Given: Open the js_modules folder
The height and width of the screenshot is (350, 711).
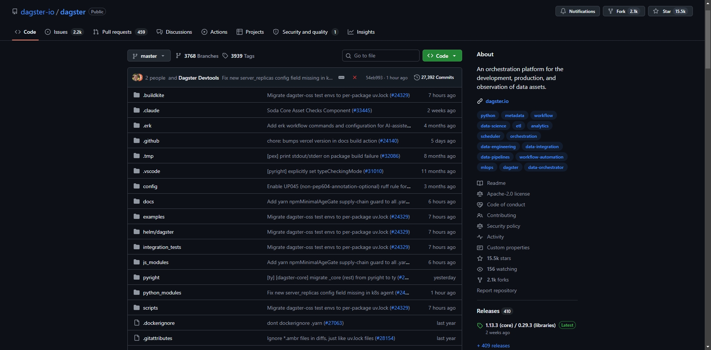Looking at the screenshot, I should (x=156, y=262).
